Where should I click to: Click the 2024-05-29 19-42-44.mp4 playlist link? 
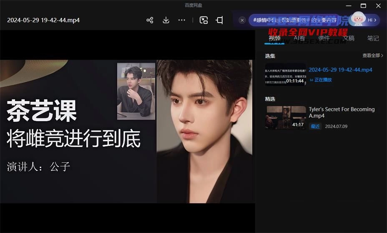340,70
